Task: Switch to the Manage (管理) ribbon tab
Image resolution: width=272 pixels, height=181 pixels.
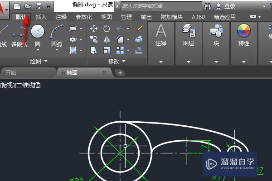Action: (x=126, y=17)
